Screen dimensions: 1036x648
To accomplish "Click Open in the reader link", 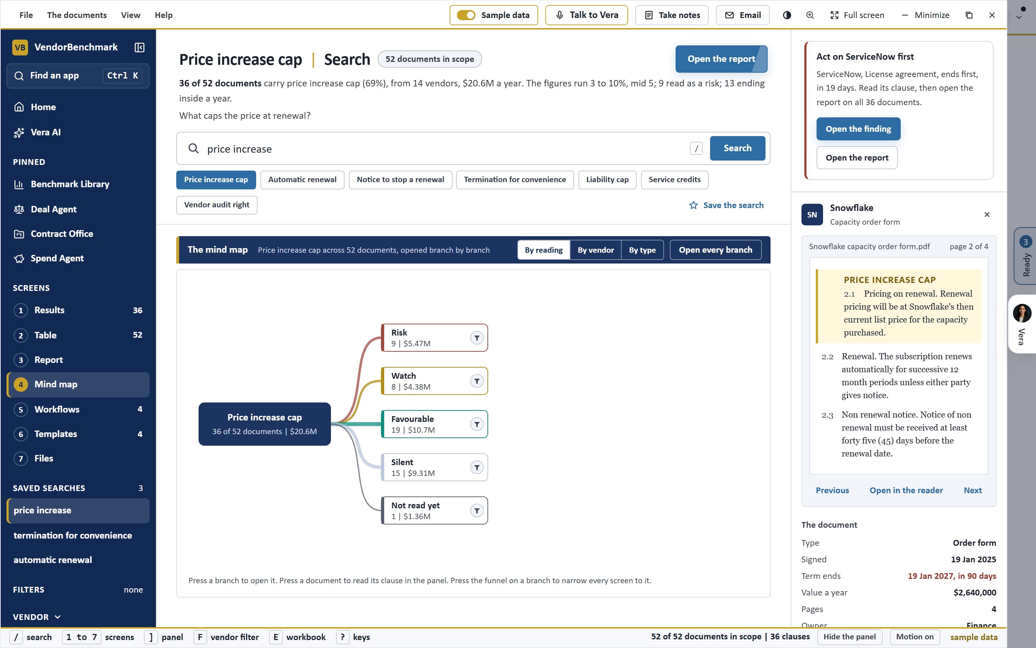I will (906, 490).
